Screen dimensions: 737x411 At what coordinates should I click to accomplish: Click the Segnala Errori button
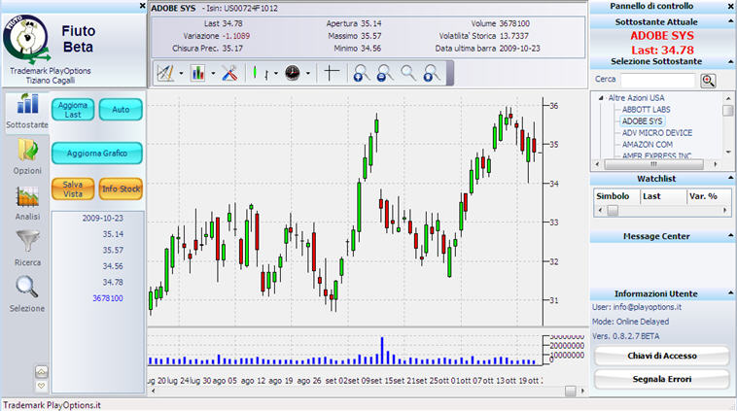662,379
